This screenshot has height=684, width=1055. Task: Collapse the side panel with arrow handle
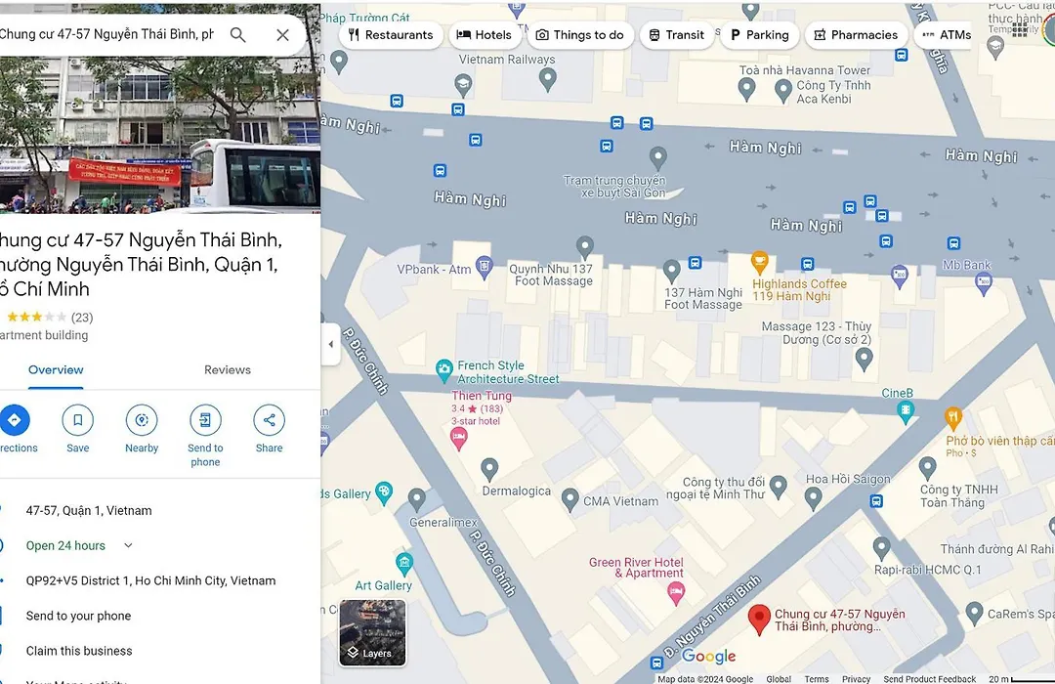[330, 344]
